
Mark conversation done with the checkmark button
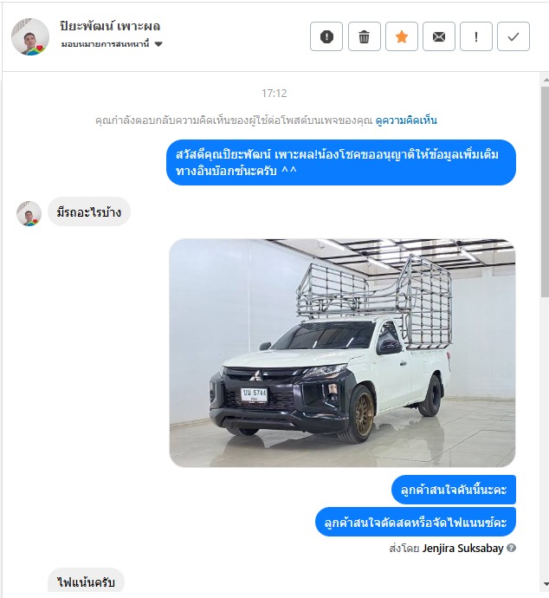point(513,36)
